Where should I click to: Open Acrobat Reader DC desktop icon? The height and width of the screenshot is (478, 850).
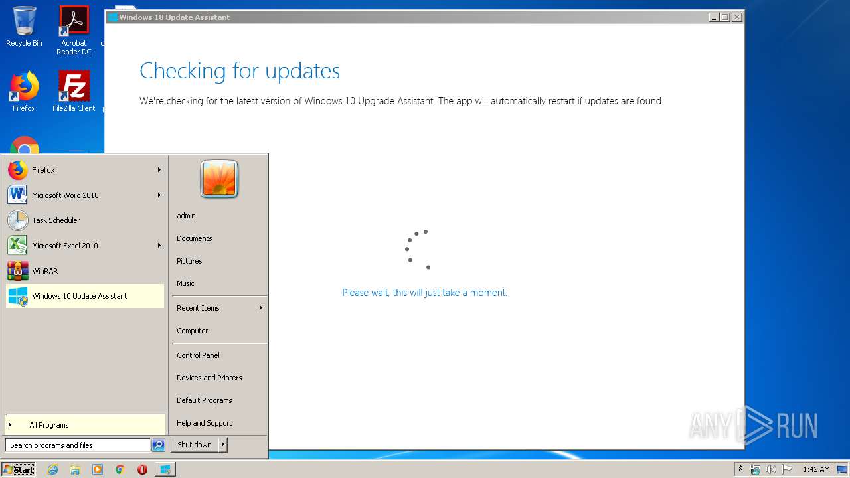[74, 31]
